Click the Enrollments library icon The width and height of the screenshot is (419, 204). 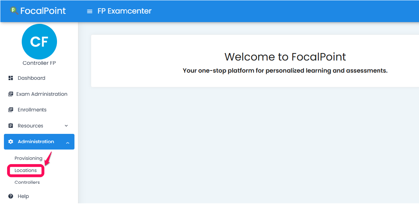[x=11, y=110]
